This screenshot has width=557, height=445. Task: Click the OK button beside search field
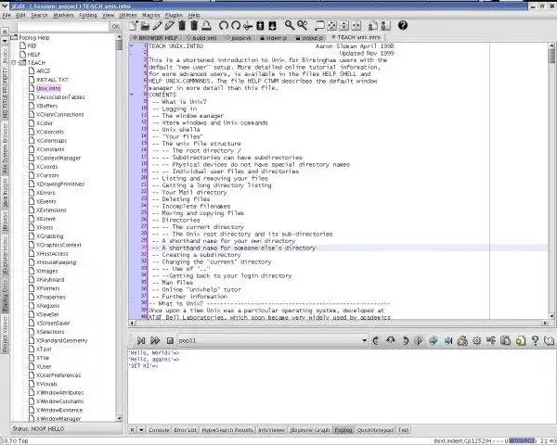pos(115,26)
